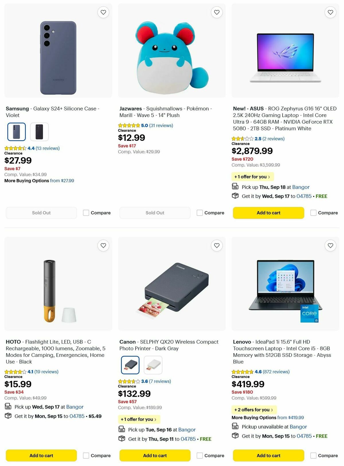
Task: Add the ASUS ROG Zephyrus to cart
Action: 268,213
